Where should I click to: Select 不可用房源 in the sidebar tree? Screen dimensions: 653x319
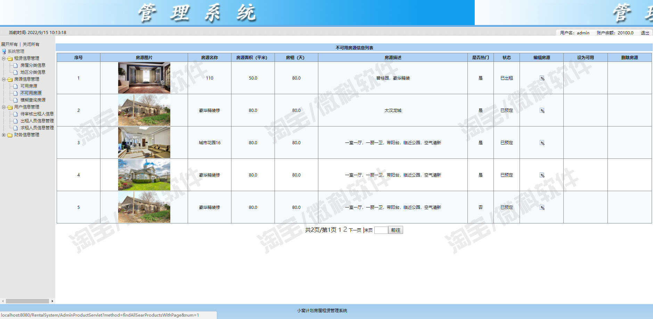[31, 93]
